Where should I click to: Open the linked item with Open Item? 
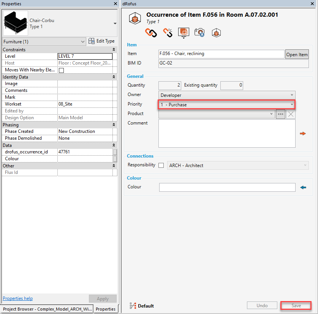pyautogui.click(x=297, y=54)
